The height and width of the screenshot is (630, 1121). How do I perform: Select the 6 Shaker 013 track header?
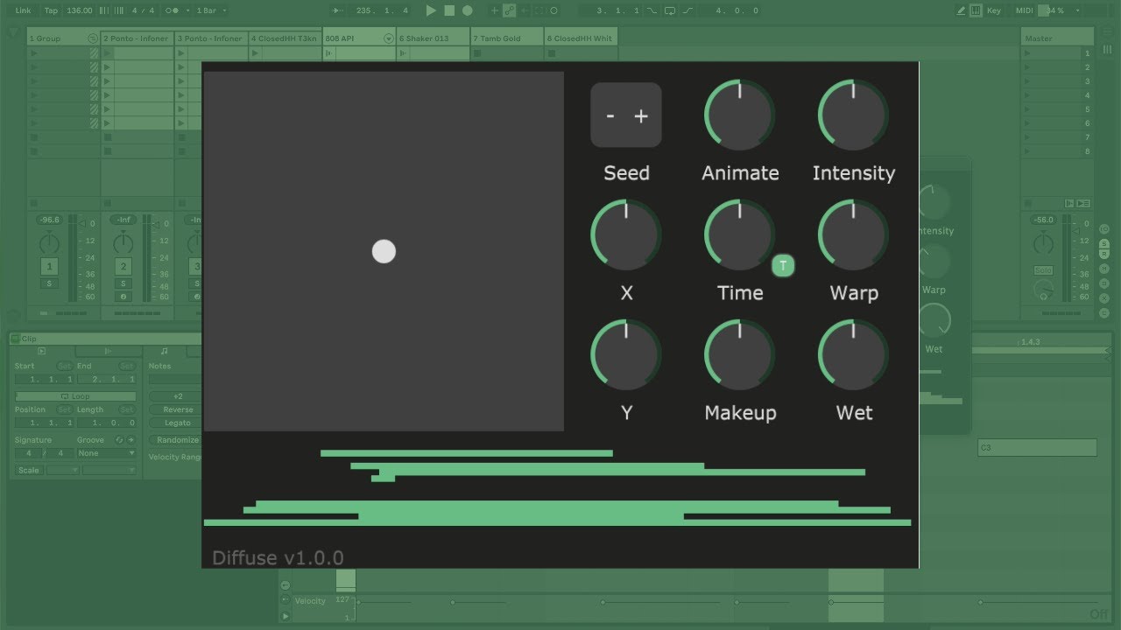click(433, 38)
